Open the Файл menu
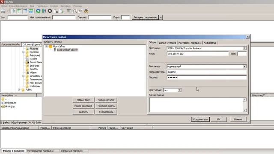Viewport: 274px width, 154px height. pos(4,6)
